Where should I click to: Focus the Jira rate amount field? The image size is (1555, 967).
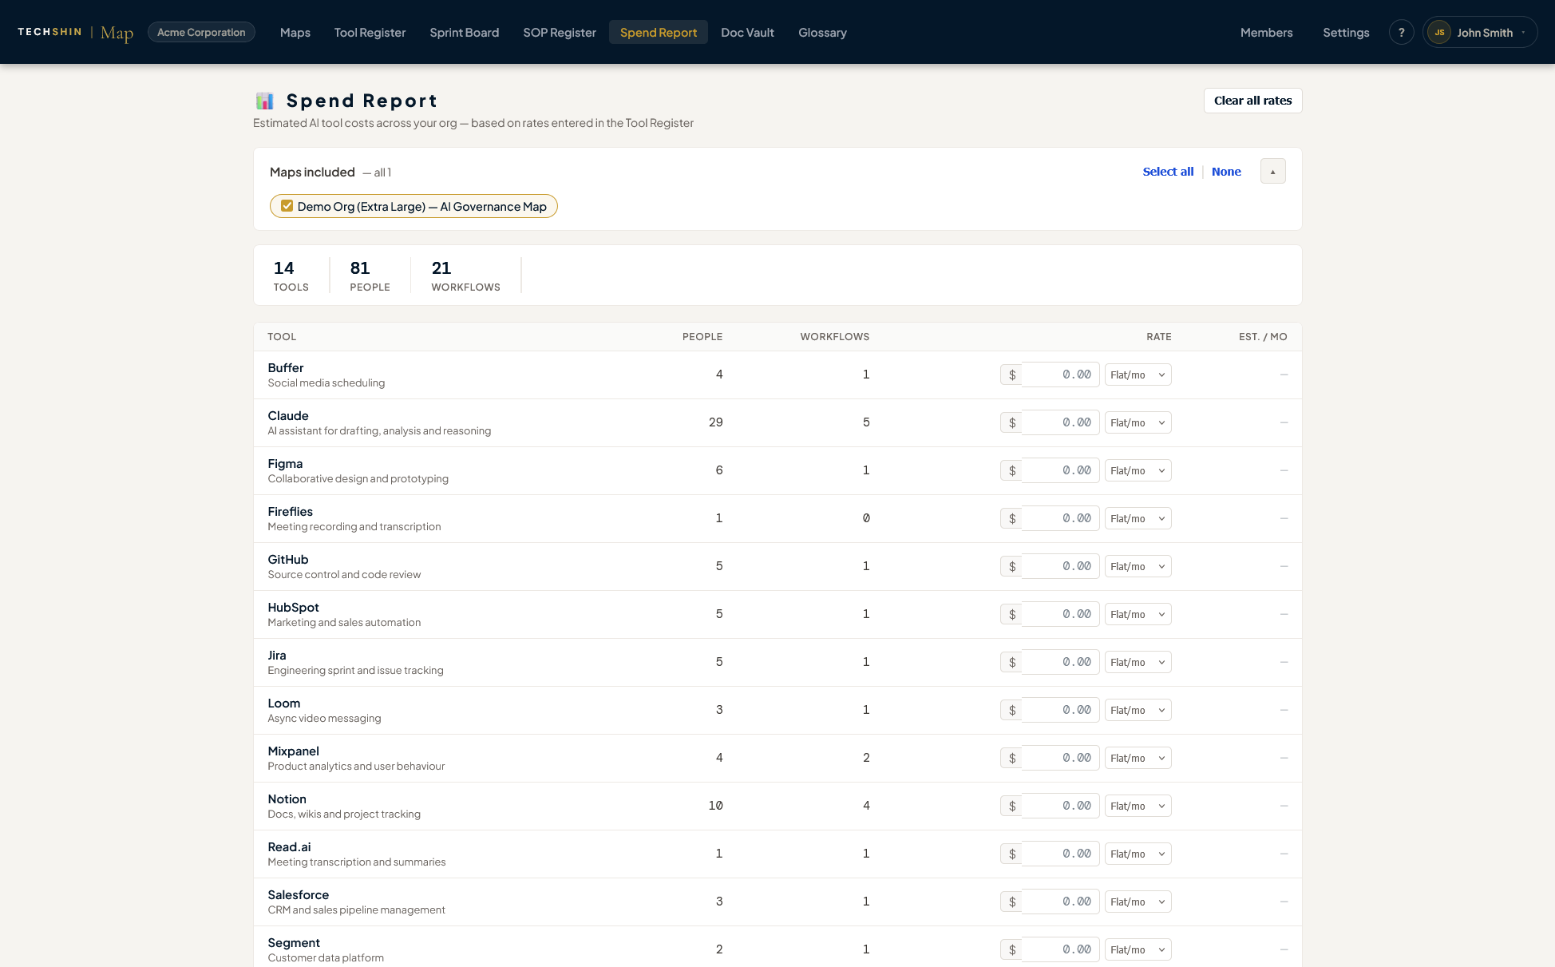(1060, 662)
